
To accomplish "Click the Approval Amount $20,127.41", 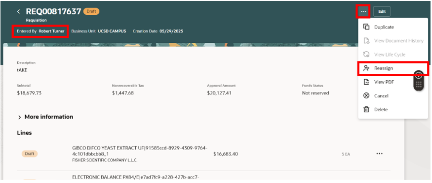I will [219, 93].
